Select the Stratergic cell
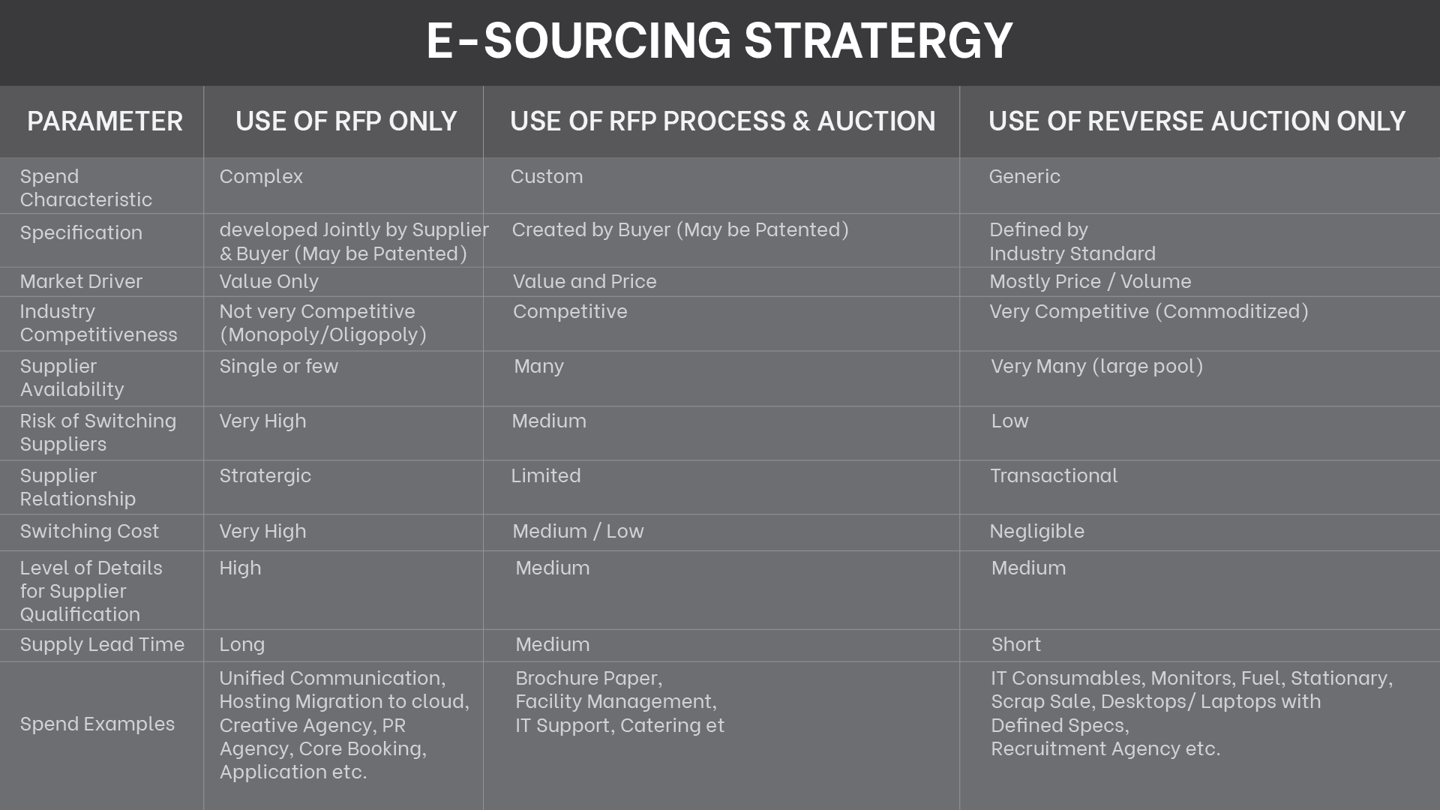 coord(265,476)
